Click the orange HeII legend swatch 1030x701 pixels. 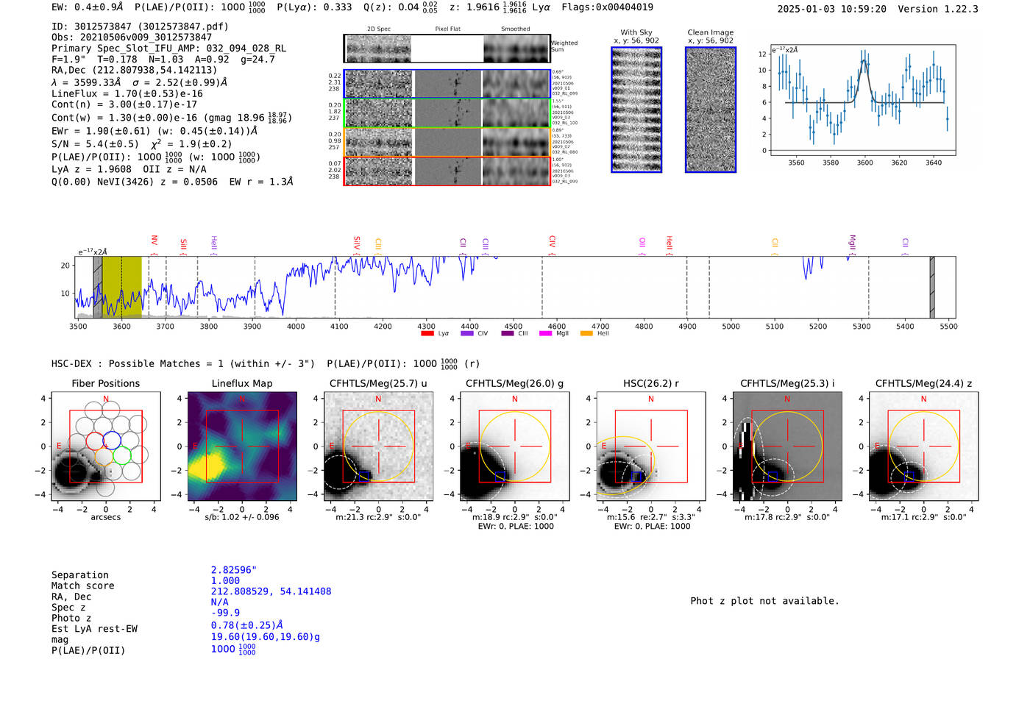(x=586, y=333)
